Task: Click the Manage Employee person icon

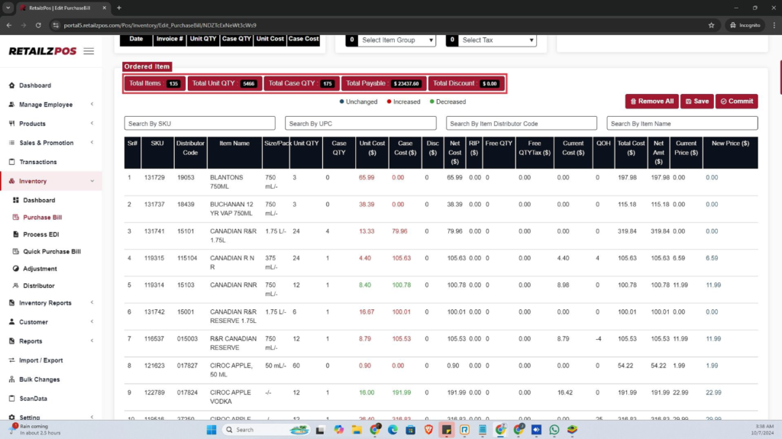Action: coord(12,105)
